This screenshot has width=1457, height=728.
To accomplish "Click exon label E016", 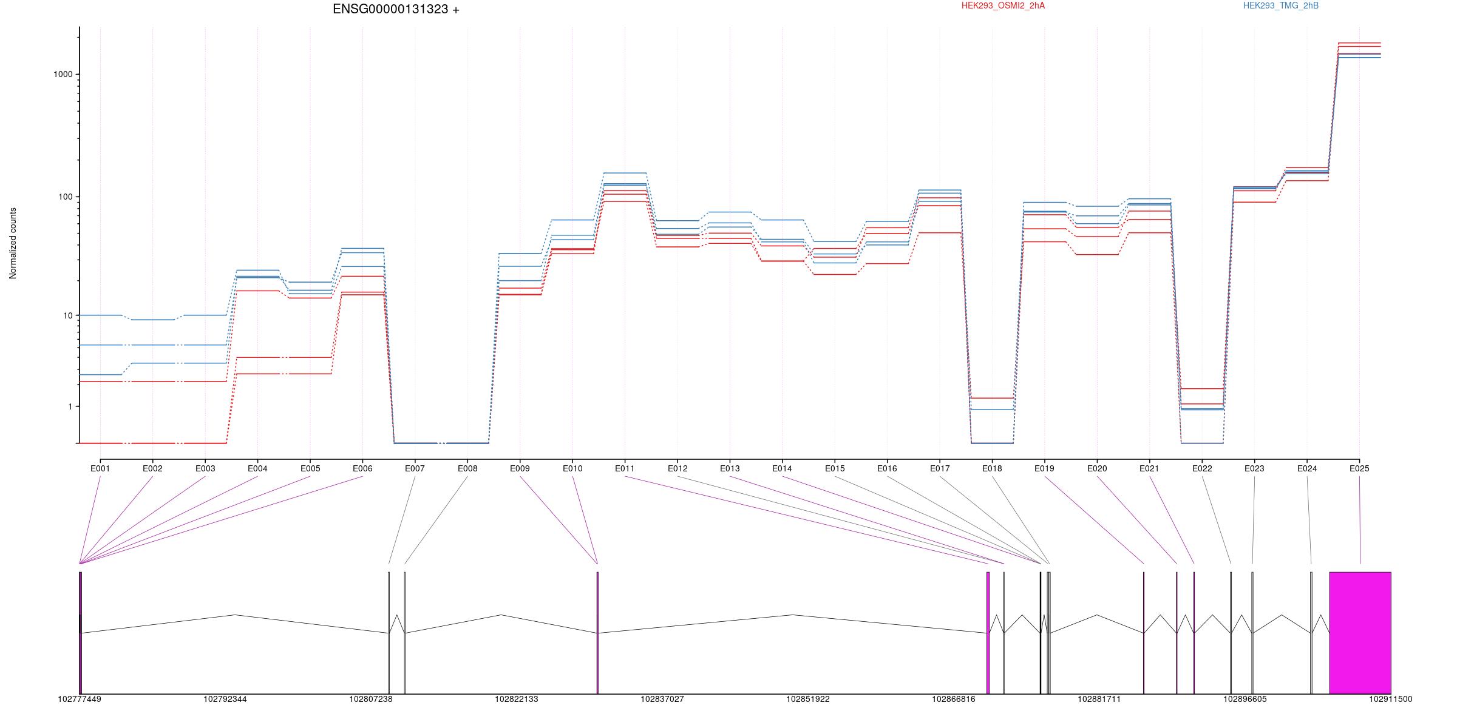I will coord(887,468).
